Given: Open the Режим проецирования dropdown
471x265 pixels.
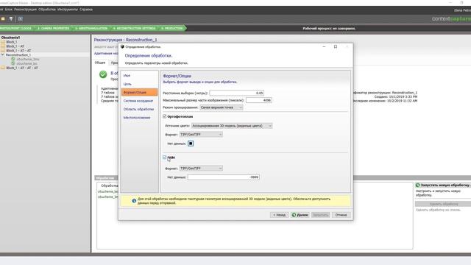Looking at the screenshot, I should click(222, 107).
